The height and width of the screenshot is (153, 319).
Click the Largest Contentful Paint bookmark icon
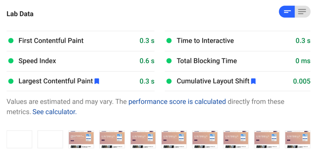point(97,81)
